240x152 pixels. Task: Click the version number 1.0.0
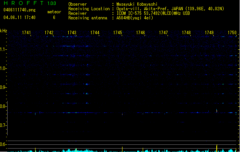click(52, 3)
